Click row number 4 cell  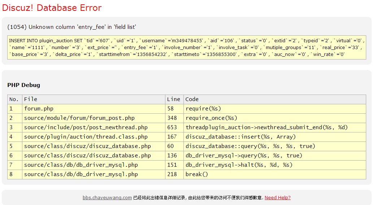15,137
